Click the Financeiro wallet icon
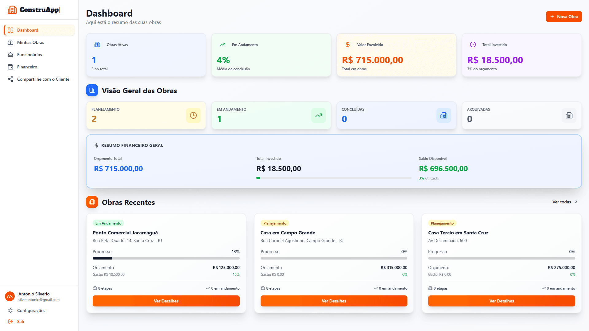The width and height of the screenshot is (589, 331). pyautogui.click(x=10, y=67)
